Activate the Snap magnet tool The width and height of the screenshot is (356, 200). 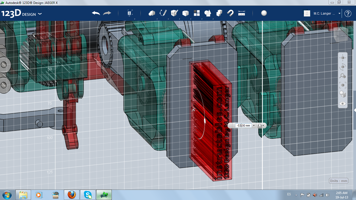(x=230, y=13)
